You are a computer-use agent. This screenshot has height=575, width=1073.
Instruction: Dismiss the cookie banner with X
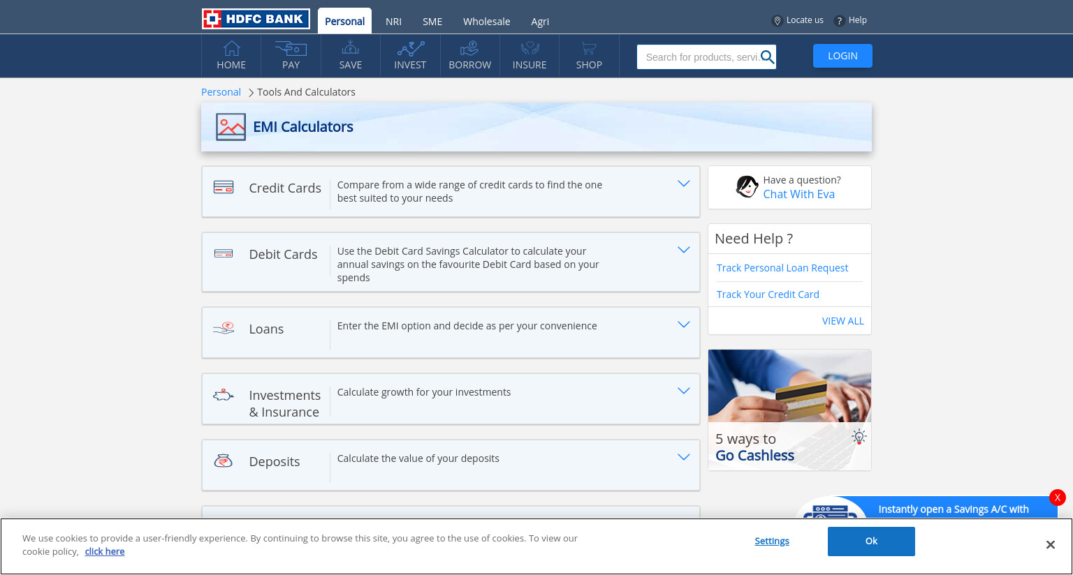coord(1050,545)
